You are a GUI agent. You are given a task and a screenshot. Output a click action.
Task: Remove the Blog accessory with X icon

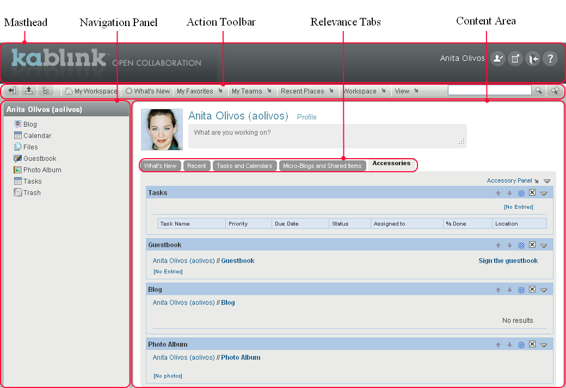pos(532,289)
